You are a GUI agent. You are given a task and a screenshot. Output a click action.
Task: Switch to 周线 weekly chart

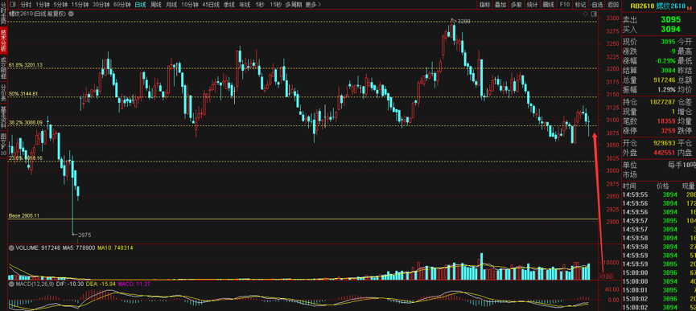(x=156, y=5)
